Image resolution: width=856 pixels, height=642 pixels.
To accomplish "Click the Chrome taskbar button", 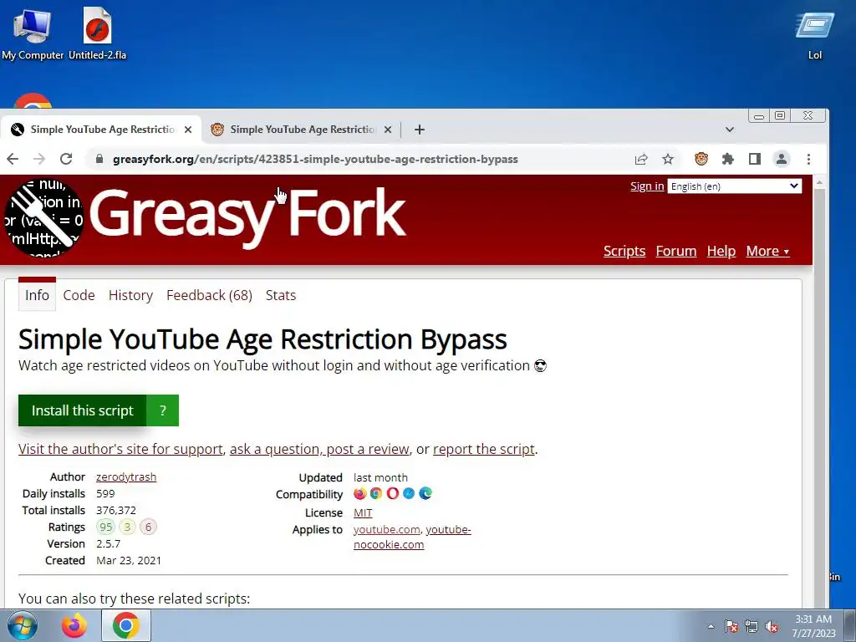I will [x=126, y=625].
